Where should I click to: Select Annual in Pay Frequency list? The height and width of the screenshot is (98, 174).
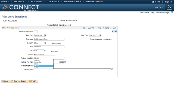click(43, 60)
